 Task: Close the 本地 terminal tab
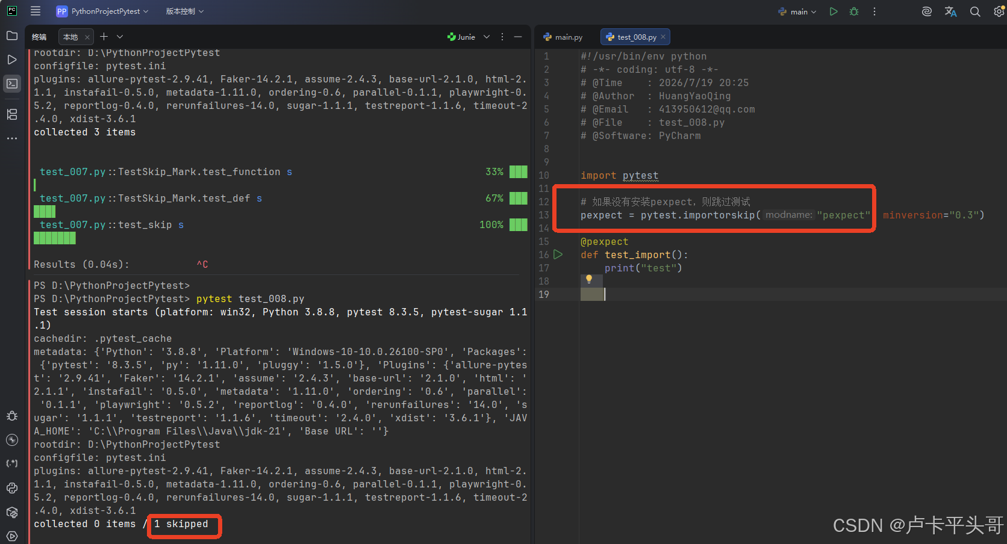pos(87,37)
